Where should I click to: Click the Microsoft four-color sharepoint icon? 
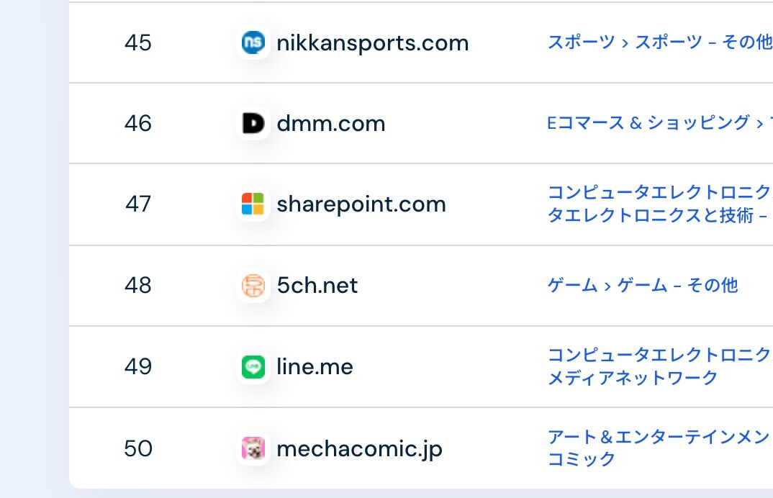253,204
